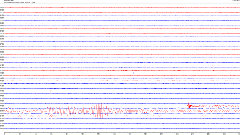Click the 05:00 time label
The image size is (240, 135).
click(x=2, y=34)
